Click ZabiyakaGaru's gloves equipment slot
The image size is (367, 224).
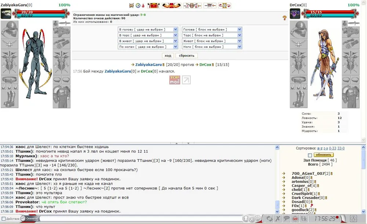[x=62, y=44]
